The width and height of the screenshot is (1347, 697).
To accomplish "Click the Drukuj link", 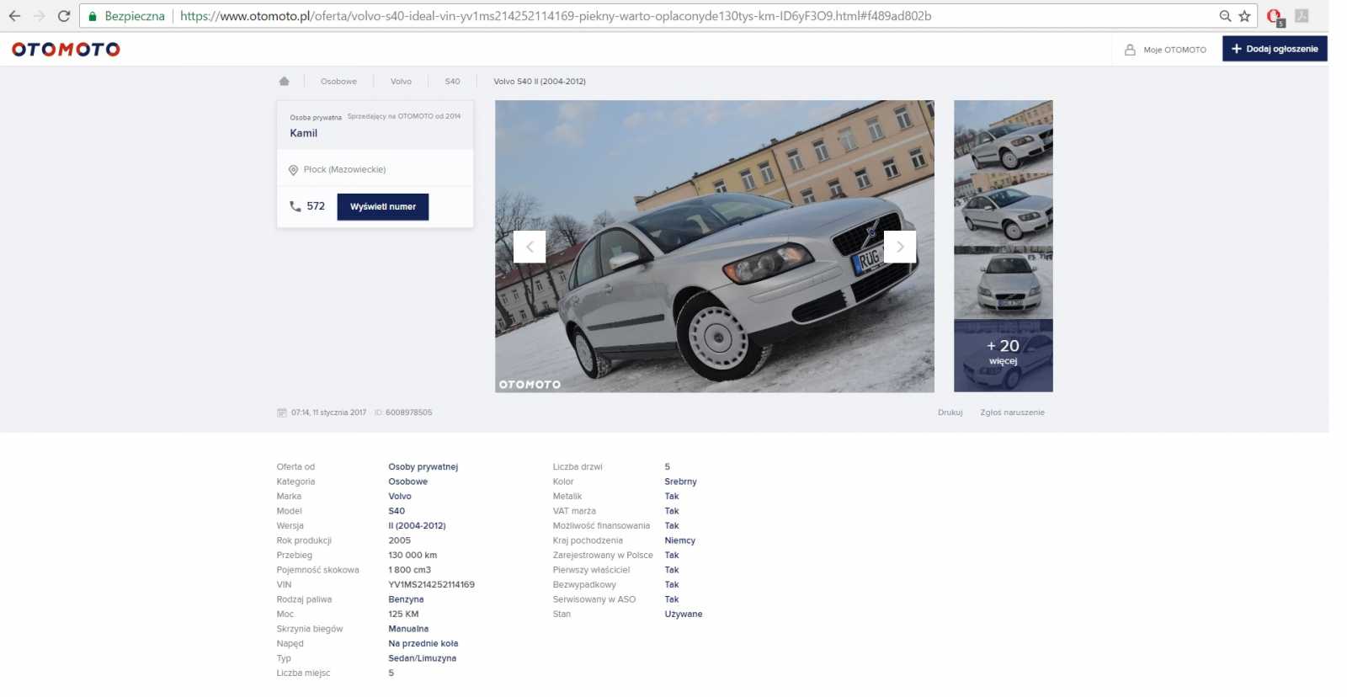I will [x=950, y=412].
